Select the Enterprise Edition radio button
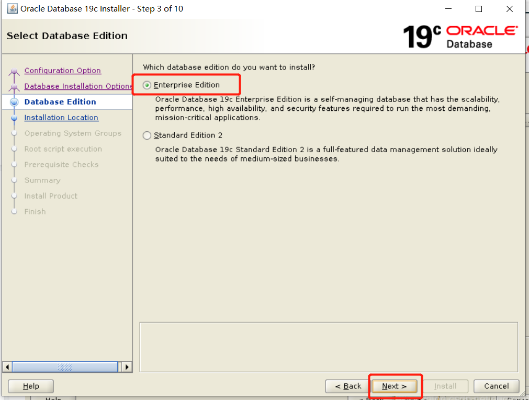This screenshot has width=529, height=400. click(x=147, y=85)
